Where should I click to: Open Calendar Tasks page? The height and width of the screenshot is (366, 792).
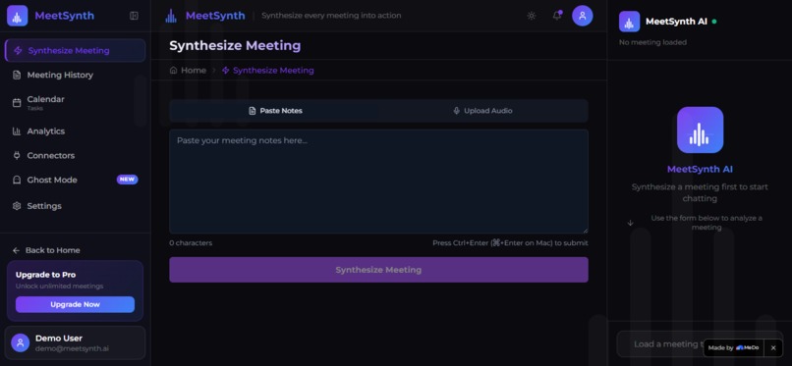[x=76, y=103]
